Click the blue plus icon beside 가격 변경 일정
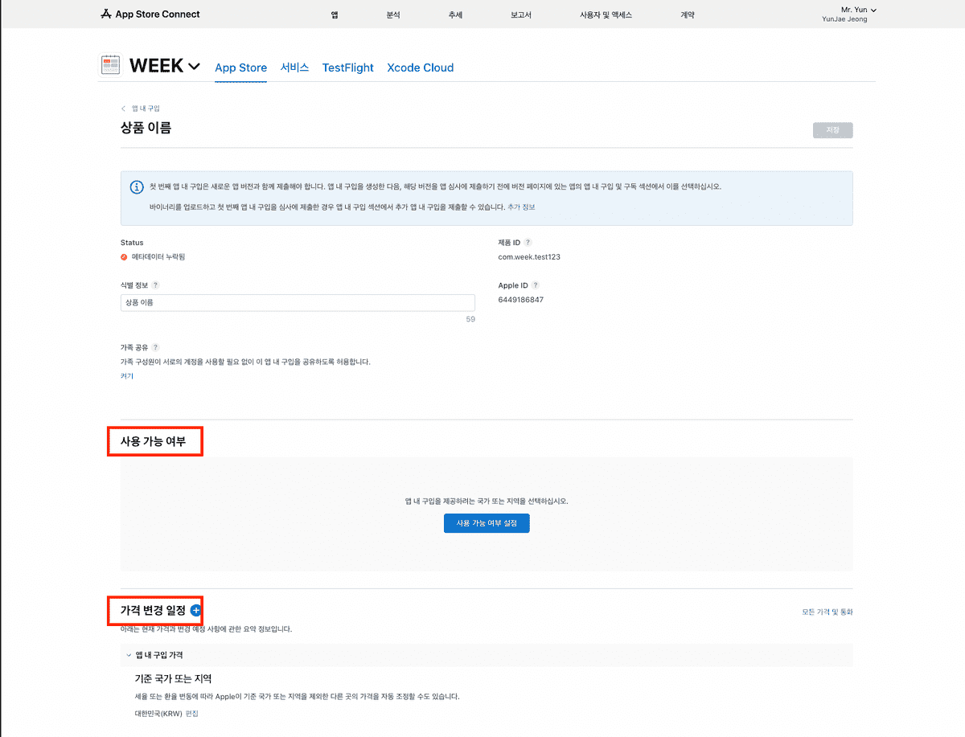Screen dimensions: 965x737 click(x=196, y=611)
